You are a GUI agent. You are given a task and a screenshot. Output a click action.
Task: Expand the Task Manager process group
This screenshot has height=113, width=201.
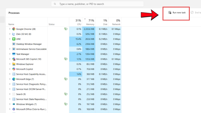(10, 54)
